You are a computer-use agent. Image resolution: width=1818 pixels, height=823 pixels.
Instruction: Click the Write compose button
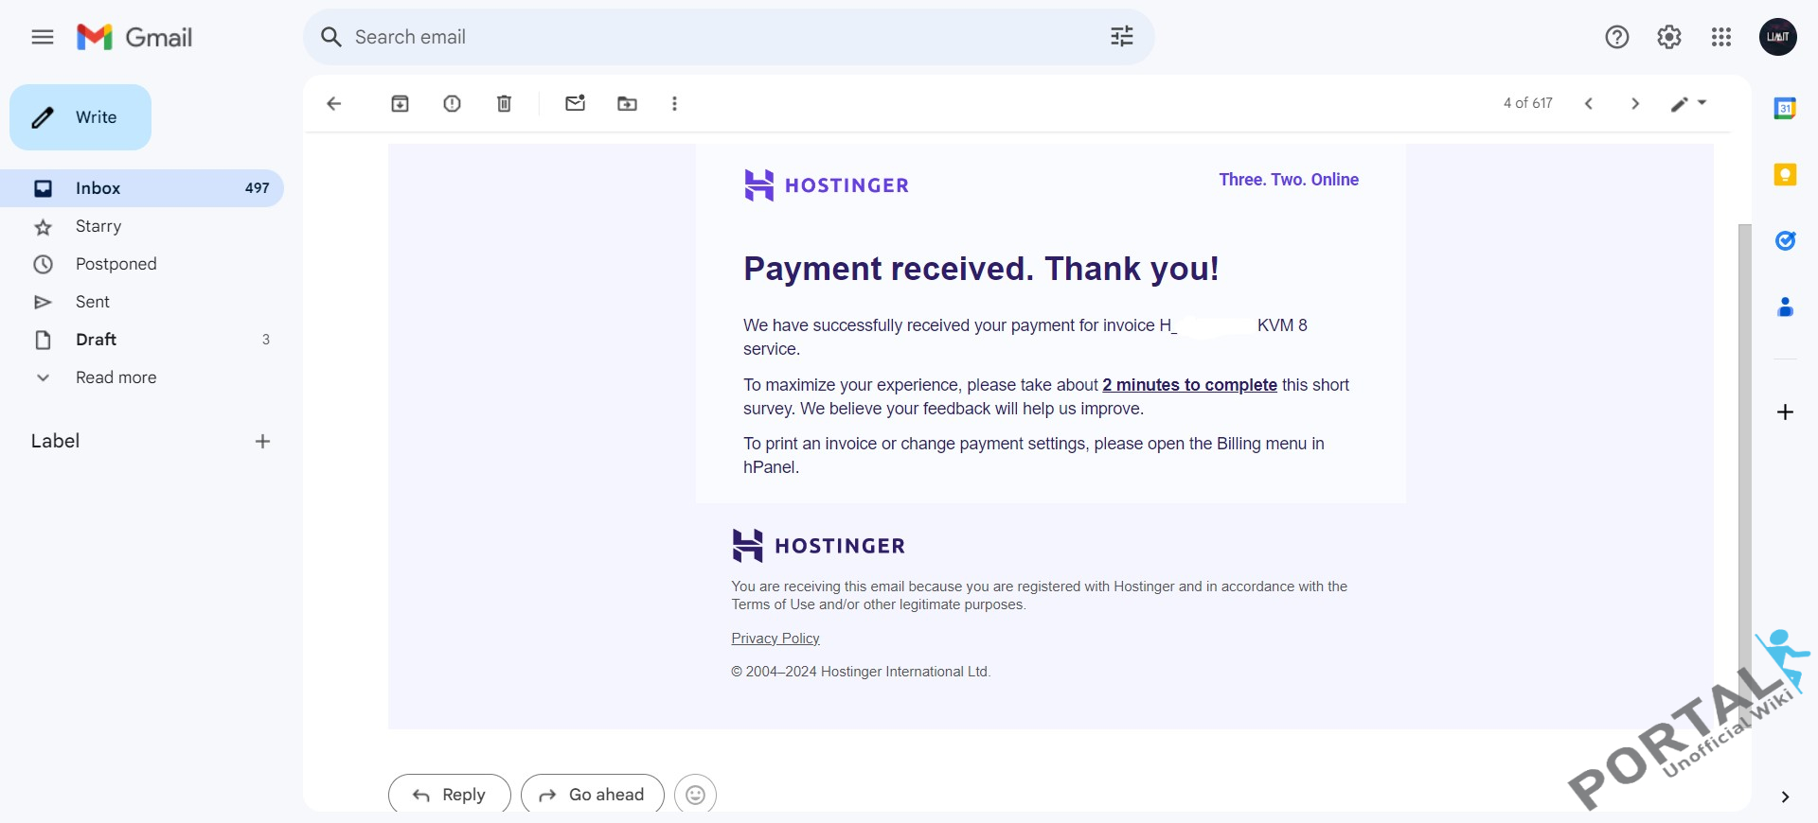click(x=80, y=117)
